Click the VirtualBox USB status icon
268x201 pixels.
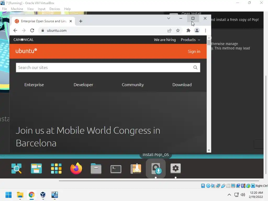tap(223, 186)
